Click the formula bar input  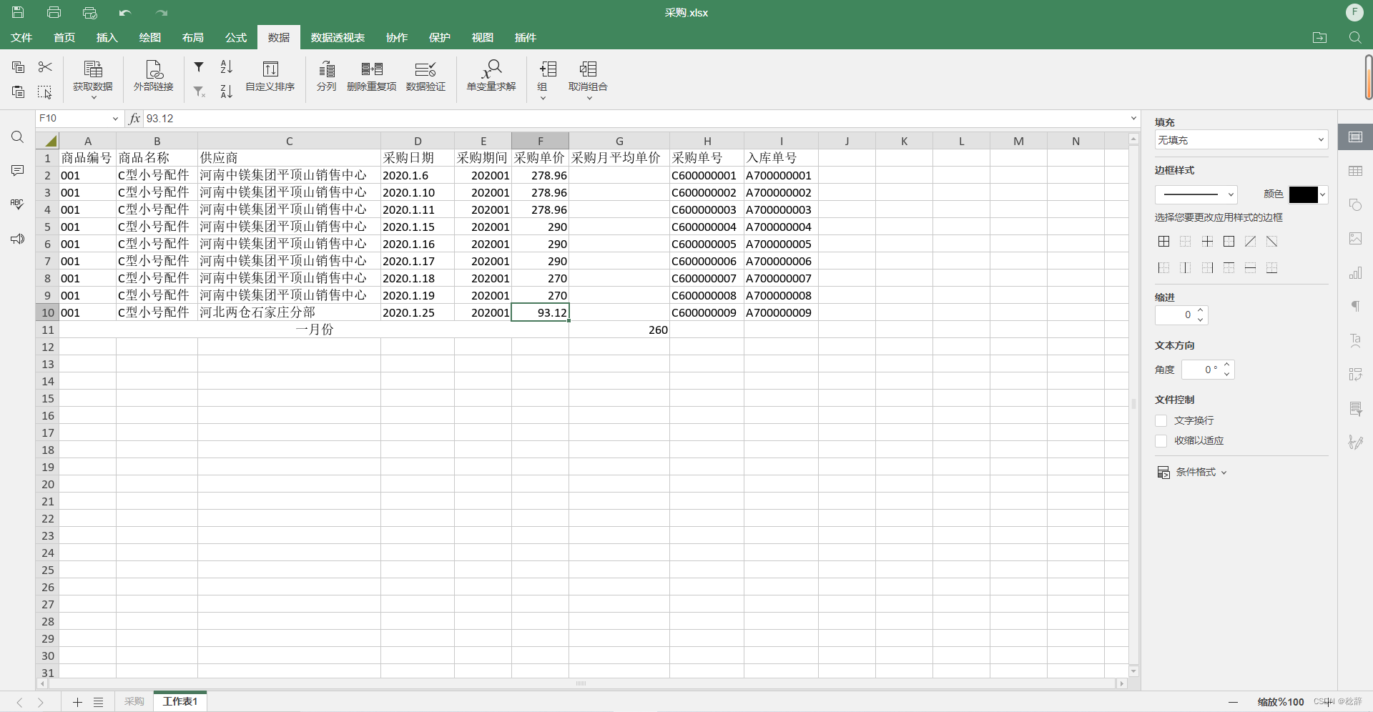(x=636, y=119)
